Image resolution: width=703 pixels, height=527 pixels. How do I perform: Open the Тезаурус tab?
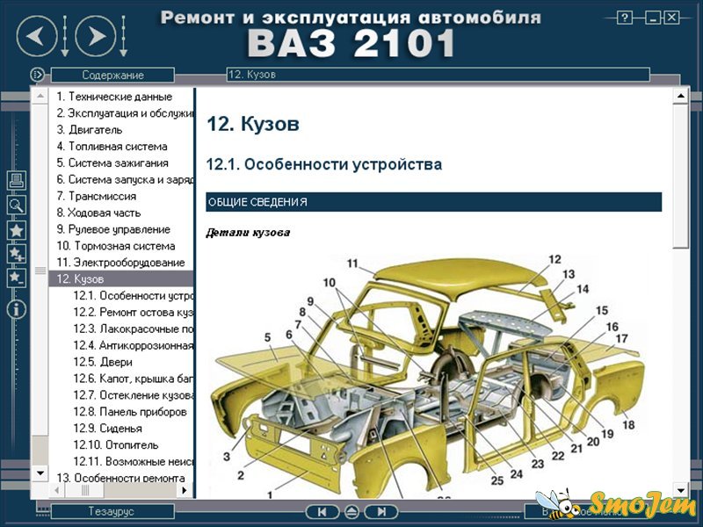tap(112, 511)
